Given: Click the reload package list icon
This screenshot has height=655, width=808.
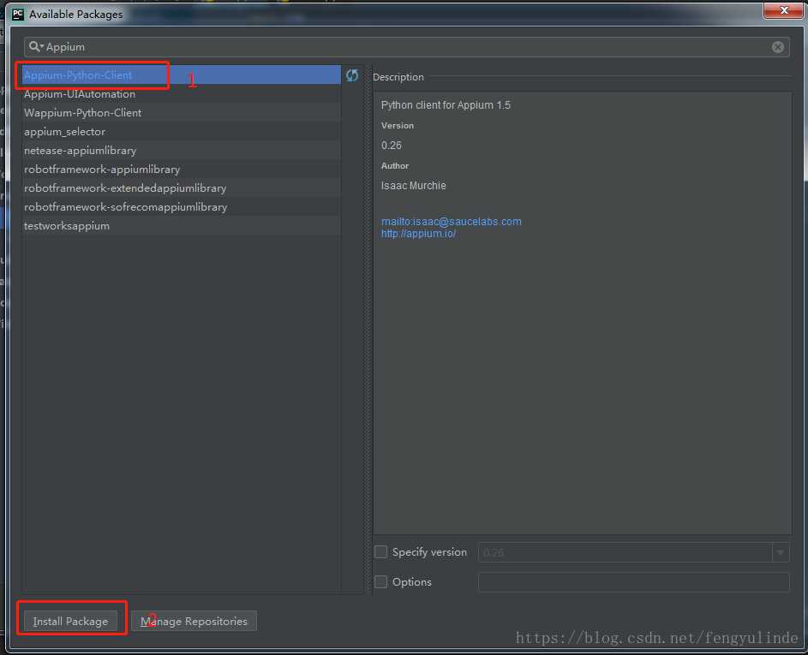Looking at the screenshot, I should 352,75.
